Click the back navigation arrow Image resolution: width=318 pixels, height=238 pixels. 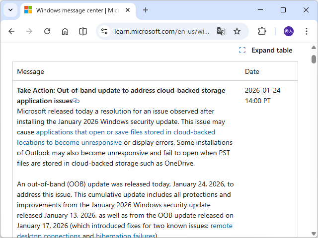coord(11,31)
